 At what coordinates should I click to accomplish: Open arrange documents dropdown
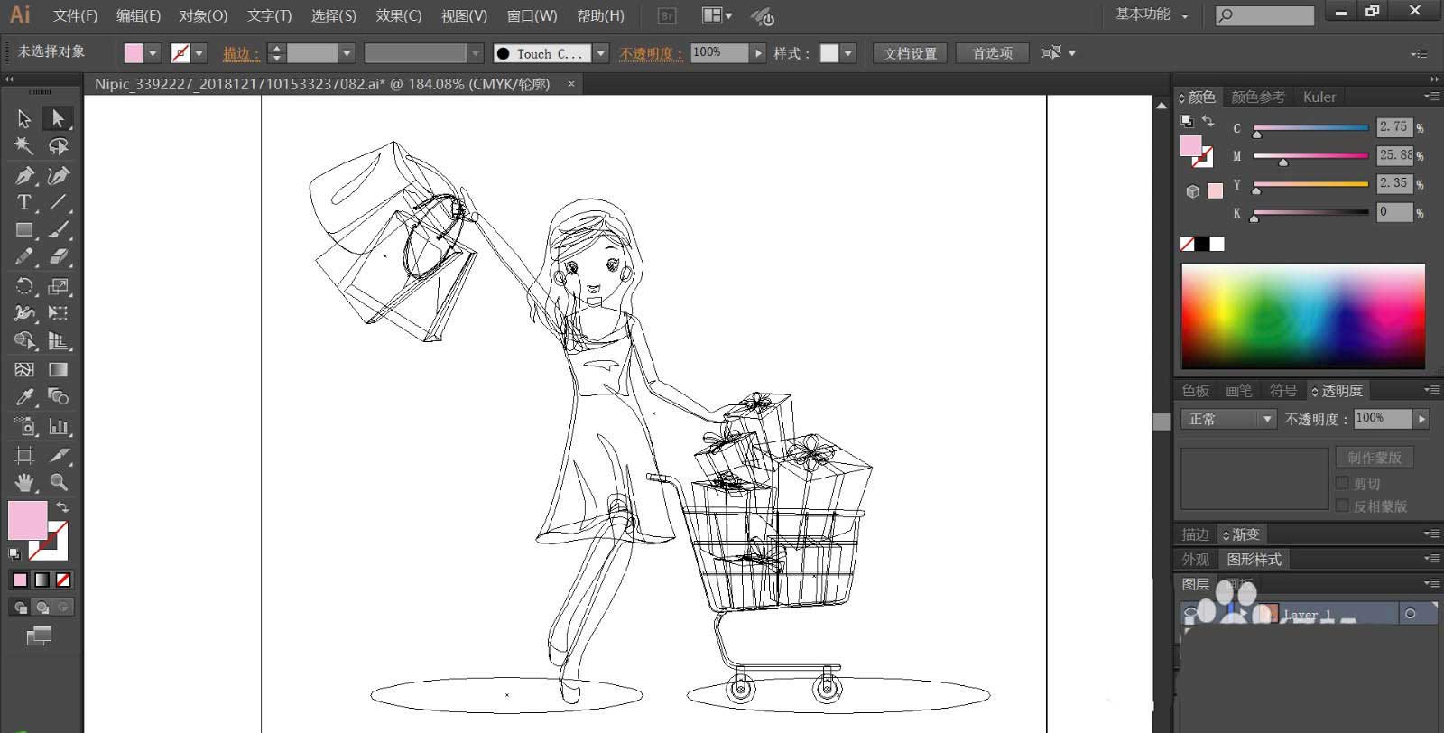(717, 15)
